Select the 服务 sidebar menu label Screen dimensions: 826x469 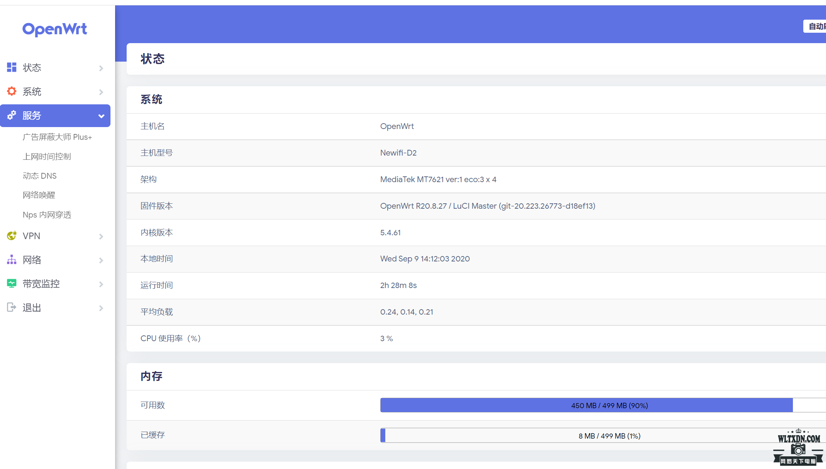click(x=32, y=116)
